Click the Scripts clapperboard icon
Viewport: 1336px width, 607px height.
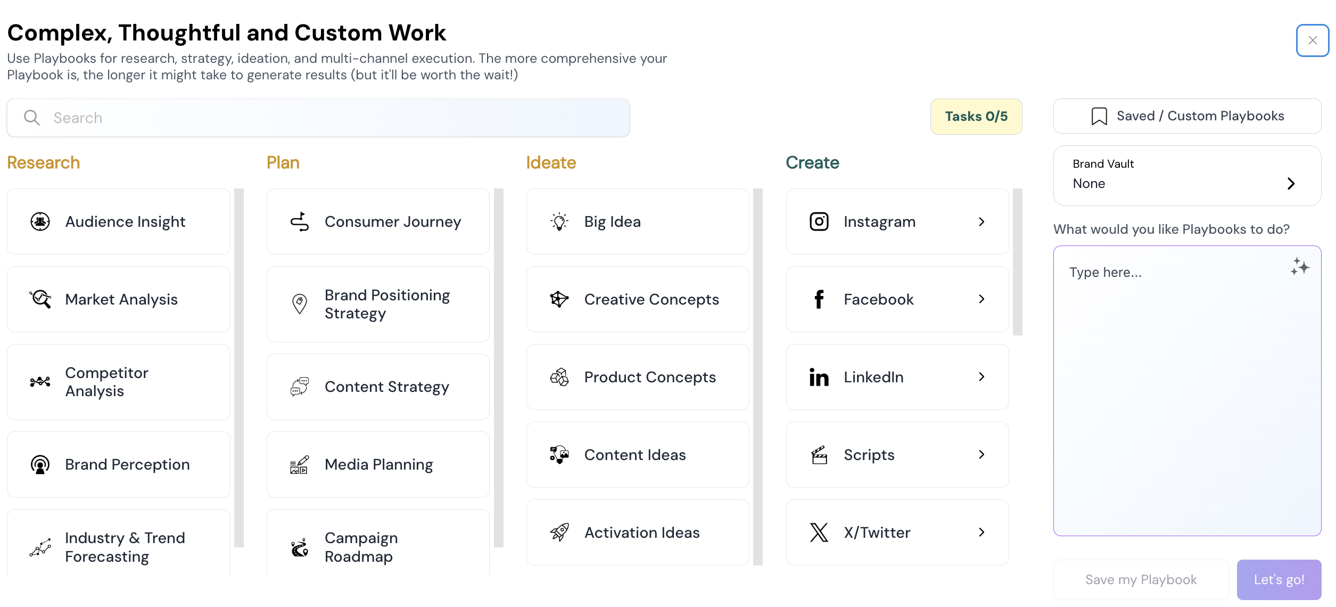click(x=819, y=455)
